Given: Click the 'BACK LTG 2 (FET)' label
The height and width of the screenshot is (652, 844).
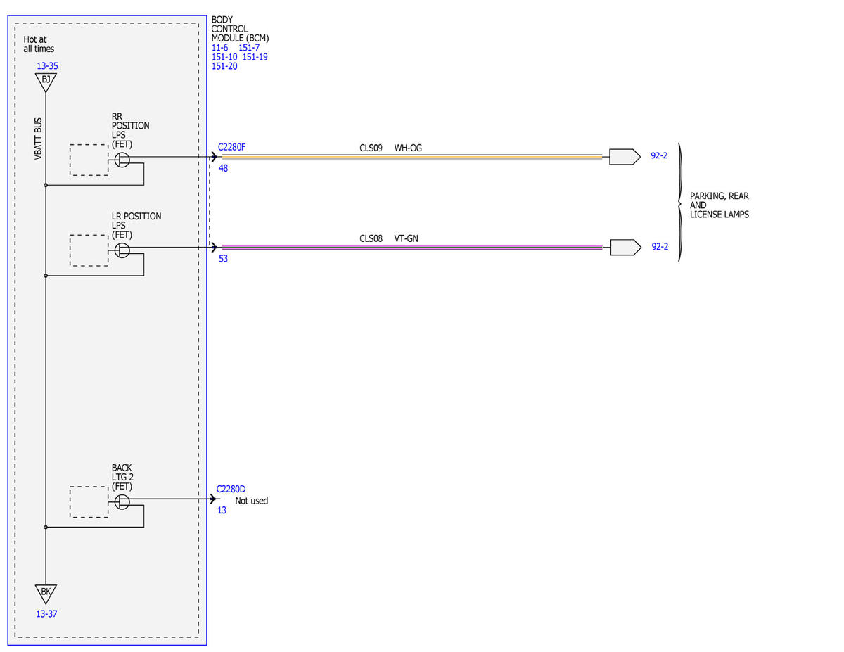Looking at the screenshot, I should pyautogui.click(x=122, y=477).
